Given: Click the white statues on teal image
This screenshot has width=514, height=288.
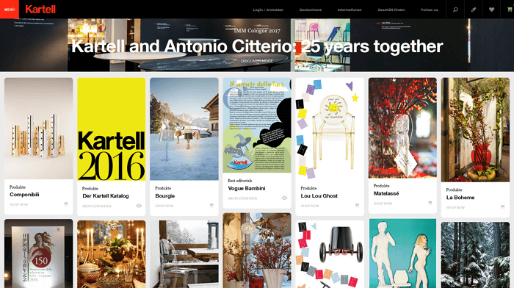Looking at the screenshot, I should (402, 253).
